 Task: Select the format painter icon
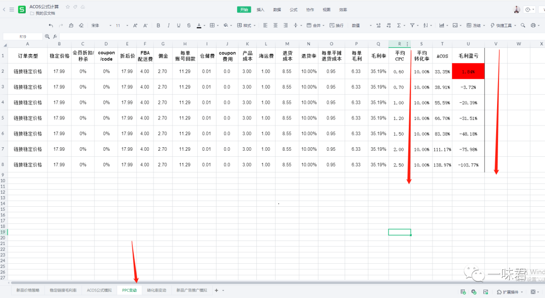tap(71, 25)
